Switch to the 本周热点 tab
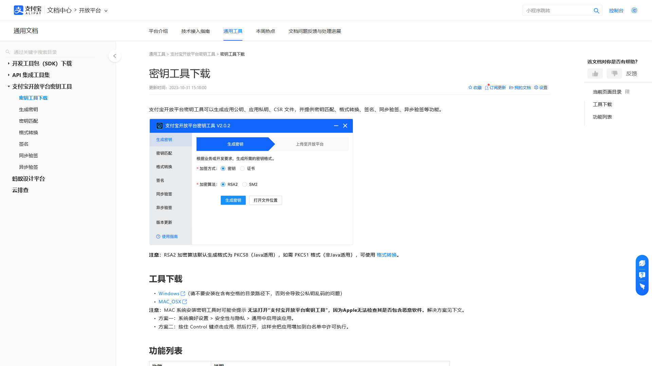Image resolution: width=652 pixels, height=366 pixels. coord(265,31)
